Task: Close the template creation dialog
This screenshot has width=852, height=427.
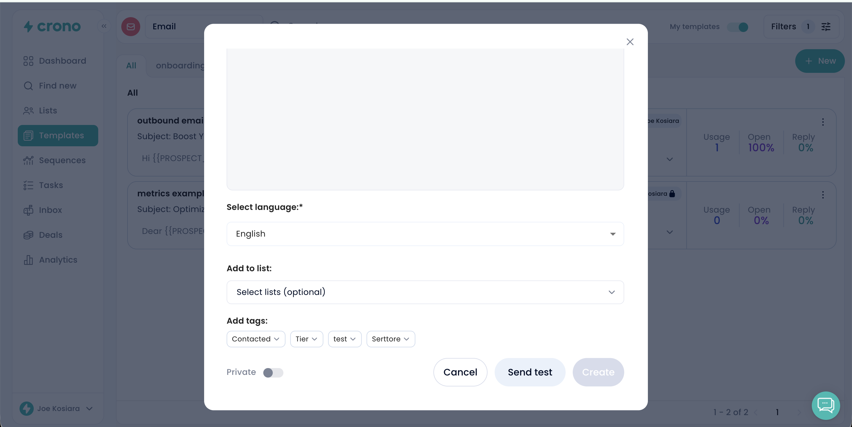Action: tap(630, 42)
